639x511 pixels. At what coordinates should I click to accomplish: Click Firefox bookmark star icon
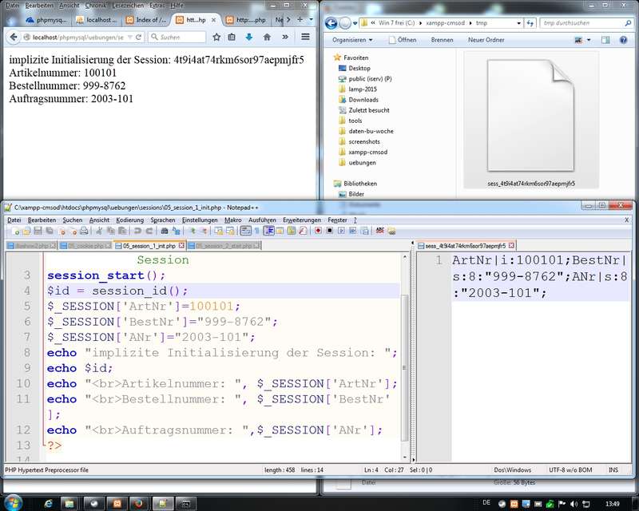[216, 37]
